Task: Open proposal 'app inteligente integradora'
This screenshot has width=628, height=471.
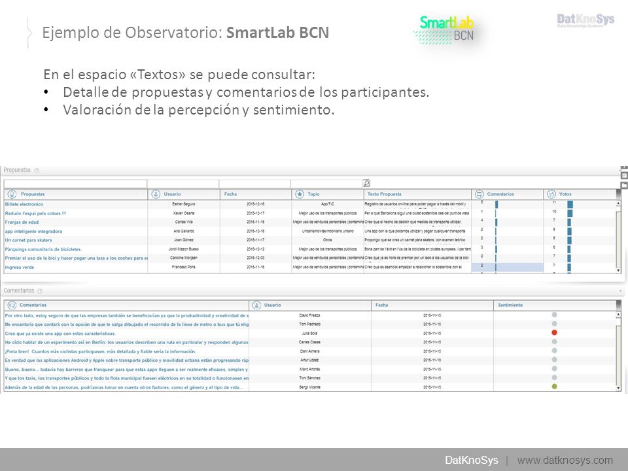Action: (x=33, y=232)
